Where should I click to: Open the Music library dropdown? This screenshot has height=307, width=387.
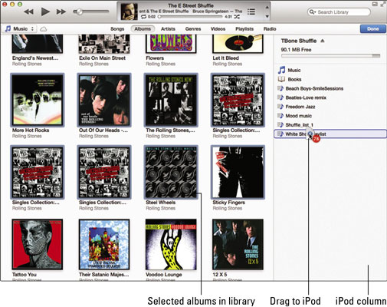point(21,28)
